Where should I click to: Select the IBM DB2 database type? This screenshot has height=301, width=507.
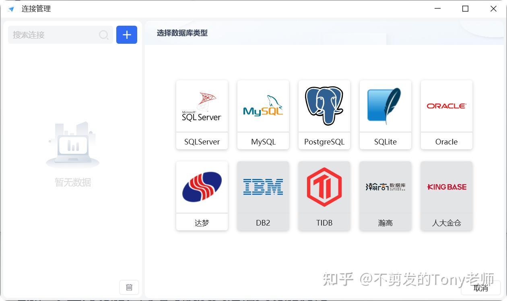[263, 196]
